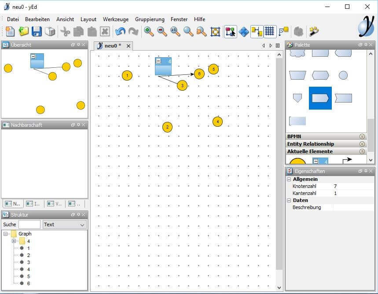This screenshot has width=378, height=294.
Task: Expand the BPMN palette section
Action: click(x=362, y=136)
